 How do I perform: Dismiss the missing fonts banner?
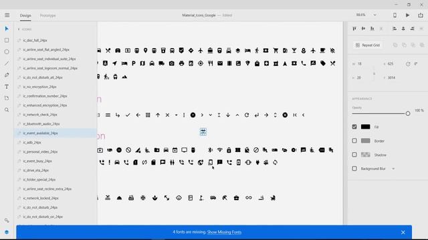(403, 233)
